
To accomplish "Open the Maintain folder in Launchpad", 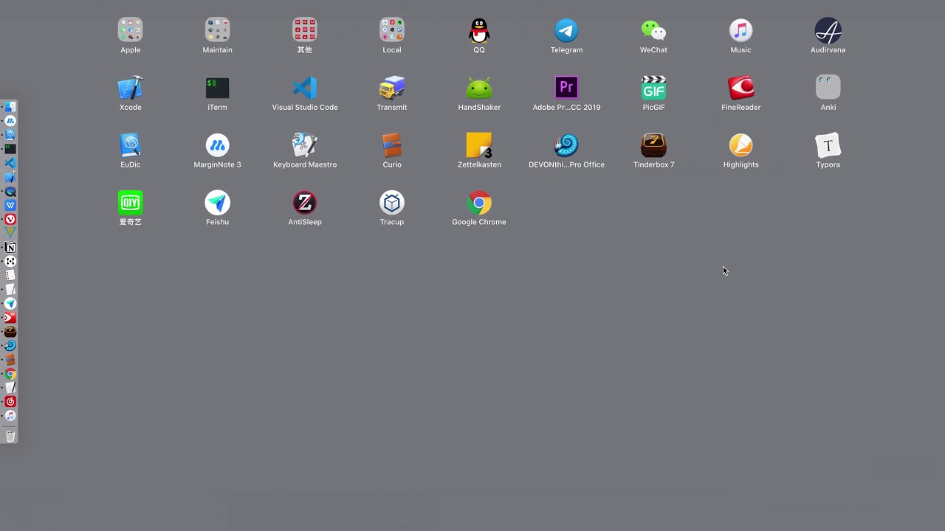I will [217, 30].
